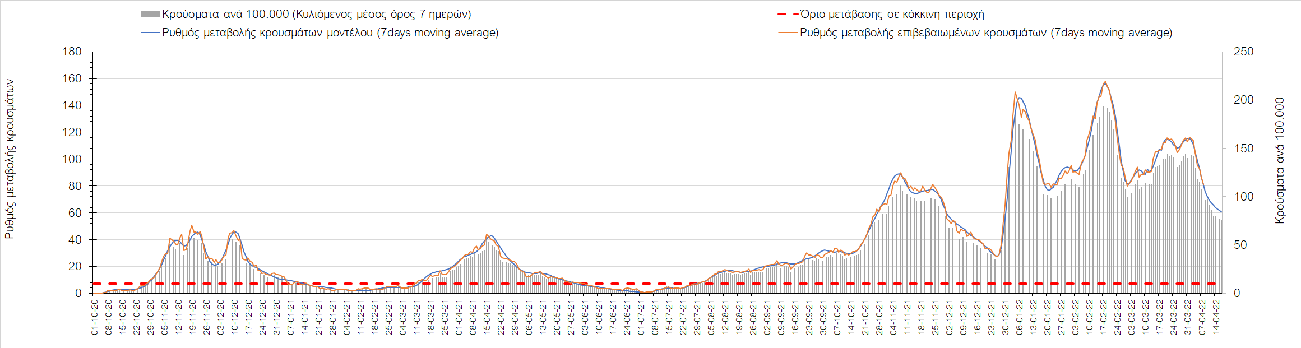Select legend text 'Όριο μετάβασης σε κόκκινη περιοχή'

point(892,15)
